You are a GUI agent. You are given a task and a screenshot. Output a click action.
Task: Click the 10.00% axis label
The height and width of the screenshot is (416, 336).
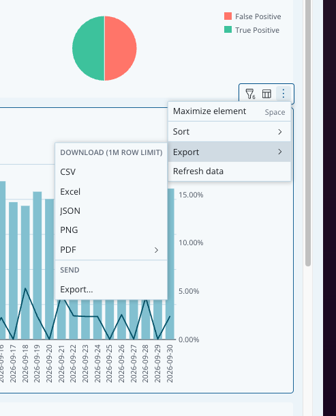tap(191, 242)
